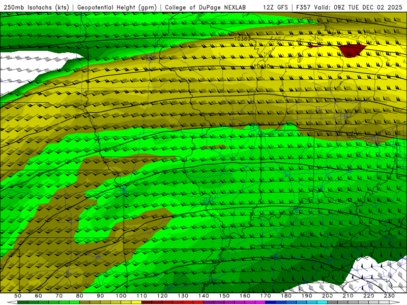407x305 pixels.
Task: Click "College of DuPage NEXLAB" header text
Action: coord(206,8)
